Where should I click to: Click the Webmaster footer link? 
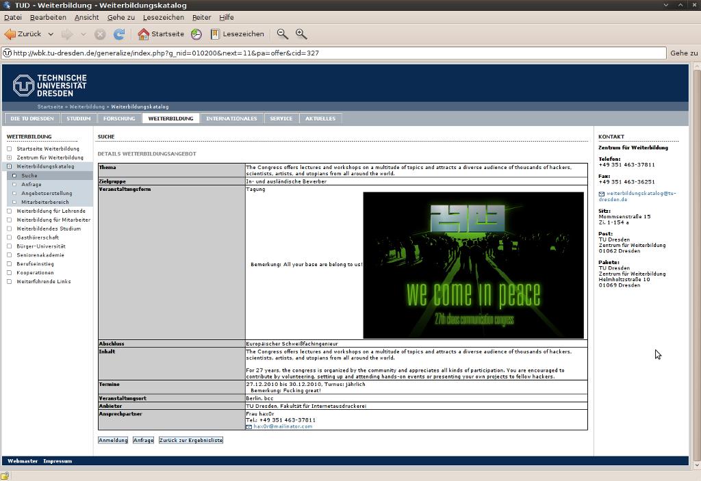click(x=23, y=461)
